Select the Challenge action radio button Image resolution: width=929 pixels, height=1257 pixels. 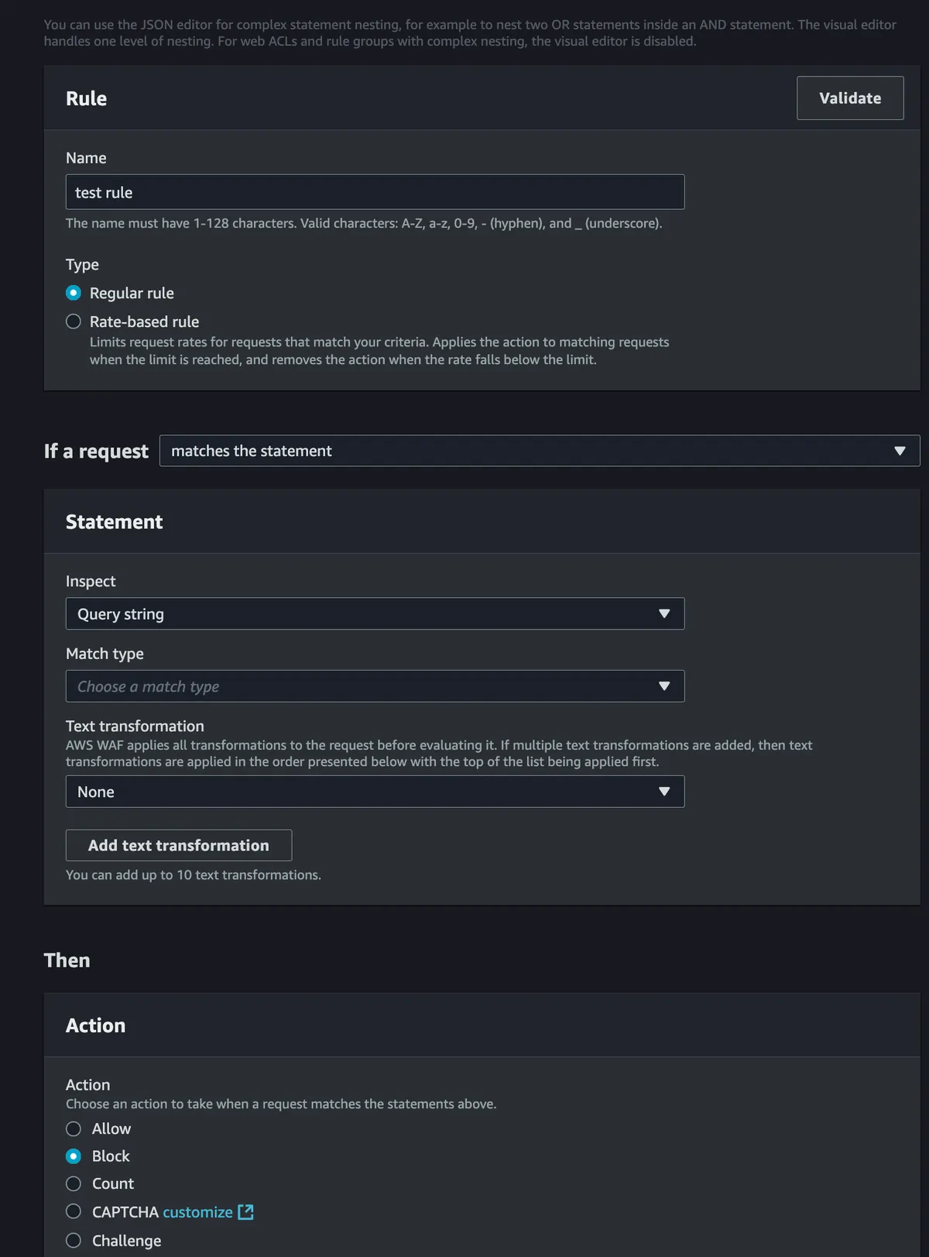click(74, 1240)
